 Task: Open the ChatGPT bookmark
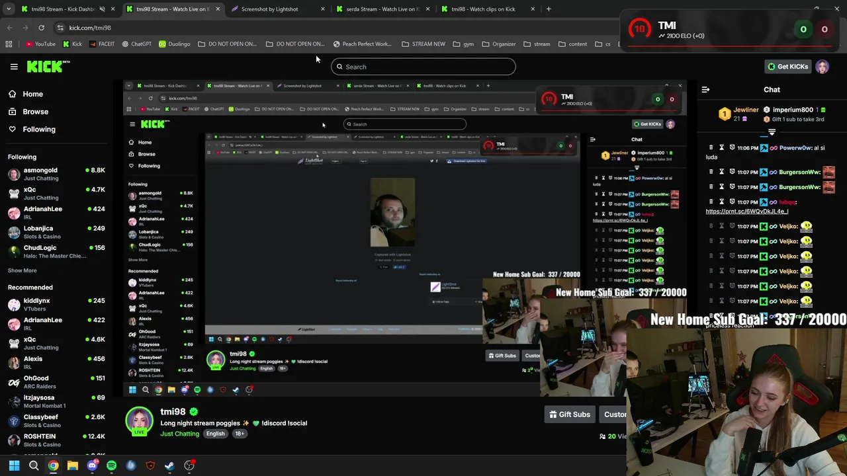pos(137,44)
